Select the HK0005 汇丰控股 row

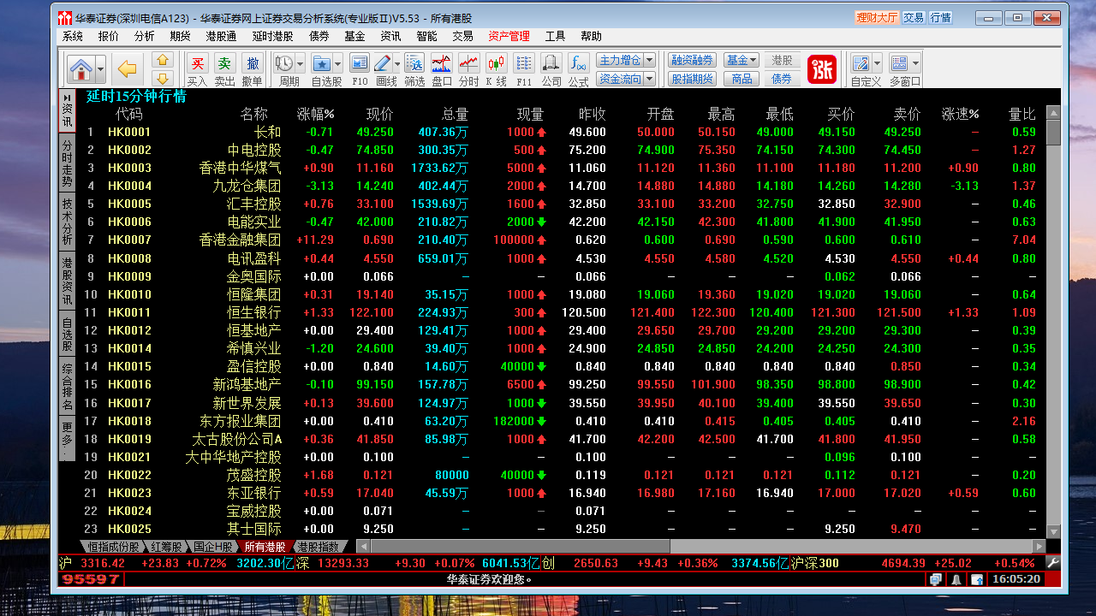point(257,204)
